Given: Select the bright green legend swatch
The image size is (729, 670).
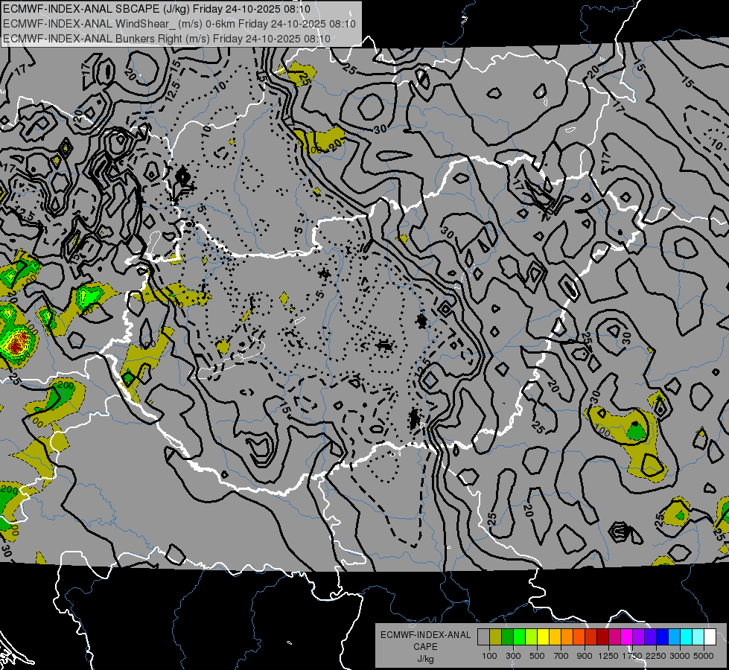Looking at the screenshot, I should pos(519,637).
